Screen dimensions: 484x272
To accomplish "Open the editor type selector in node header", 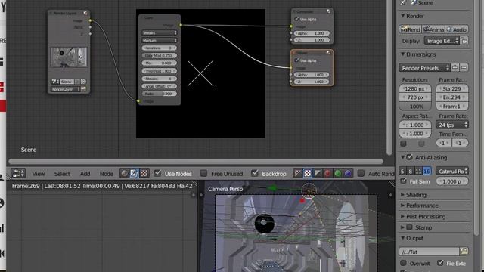I will (x=18, y=173).
